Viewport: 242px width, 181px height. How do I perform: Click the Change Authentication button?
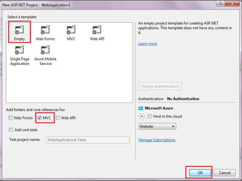tap(160, 86)
